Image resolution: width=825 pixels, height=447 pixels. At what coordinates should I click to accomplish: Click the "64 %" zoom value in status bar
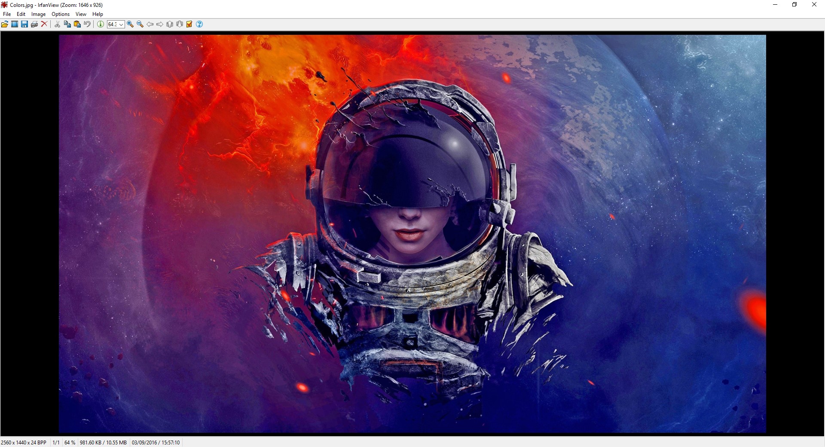pos(70,443)
